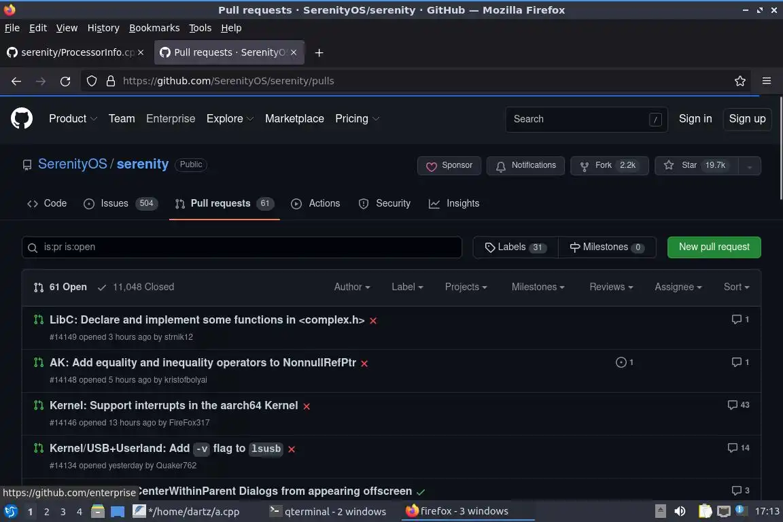Switch to the Security tab
This screenshot has width=783, height=522.
coord(385,203)
